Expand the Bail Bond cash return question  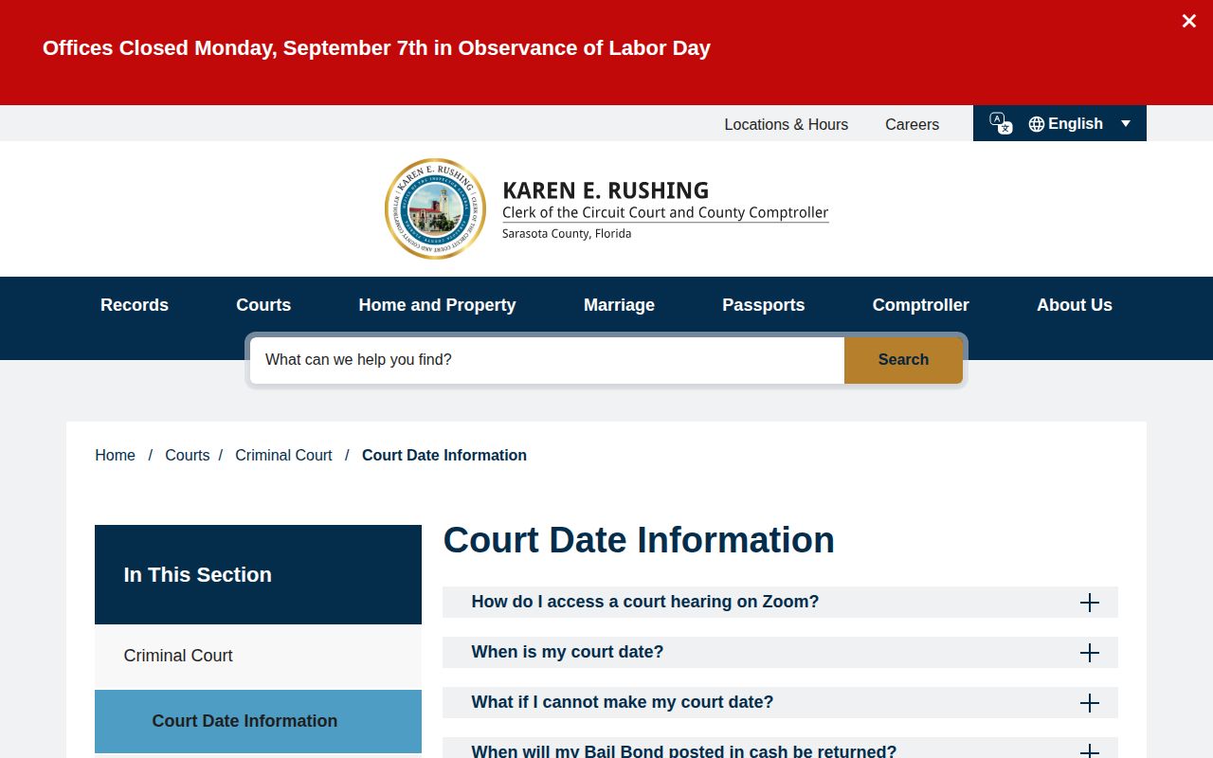780,749
